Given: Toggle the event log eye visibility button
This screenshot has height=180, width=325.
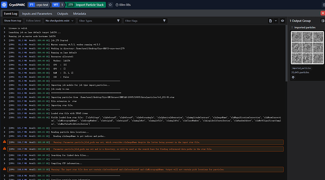Looking at the screenshot, I should coord(282,21).
